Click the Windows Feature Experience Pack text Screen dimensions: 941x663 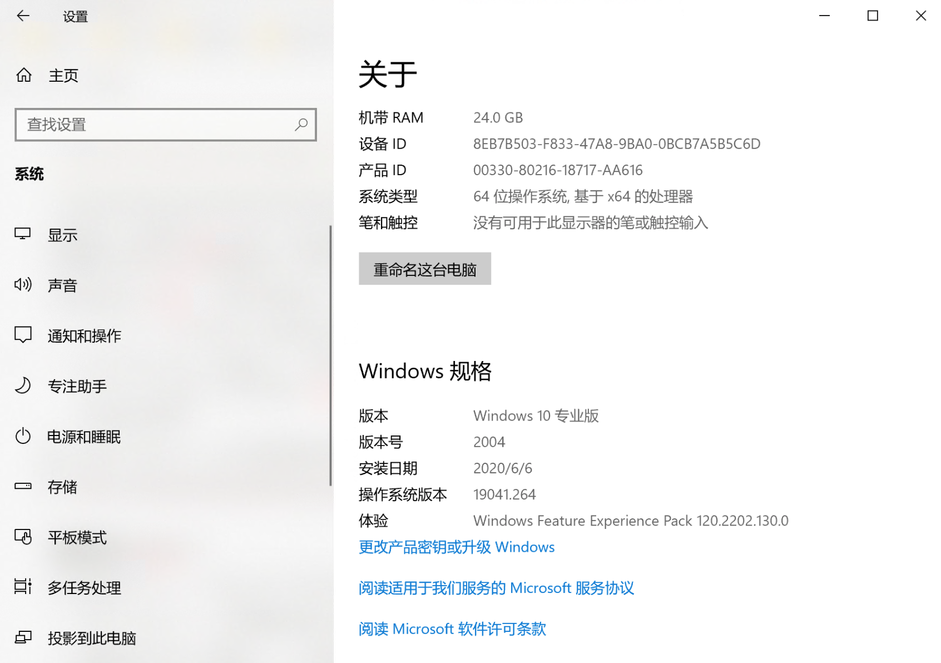631,521
